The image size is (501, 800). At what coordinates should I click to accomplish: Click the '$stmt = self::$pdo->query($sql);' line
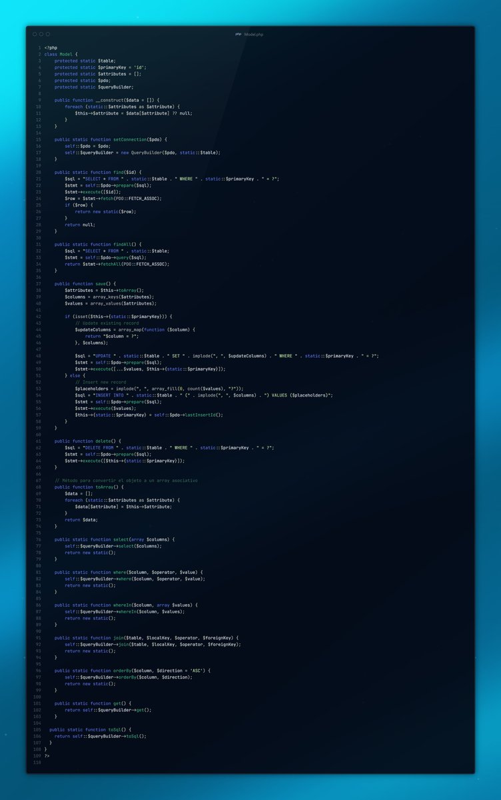click(x=105, y=257)
